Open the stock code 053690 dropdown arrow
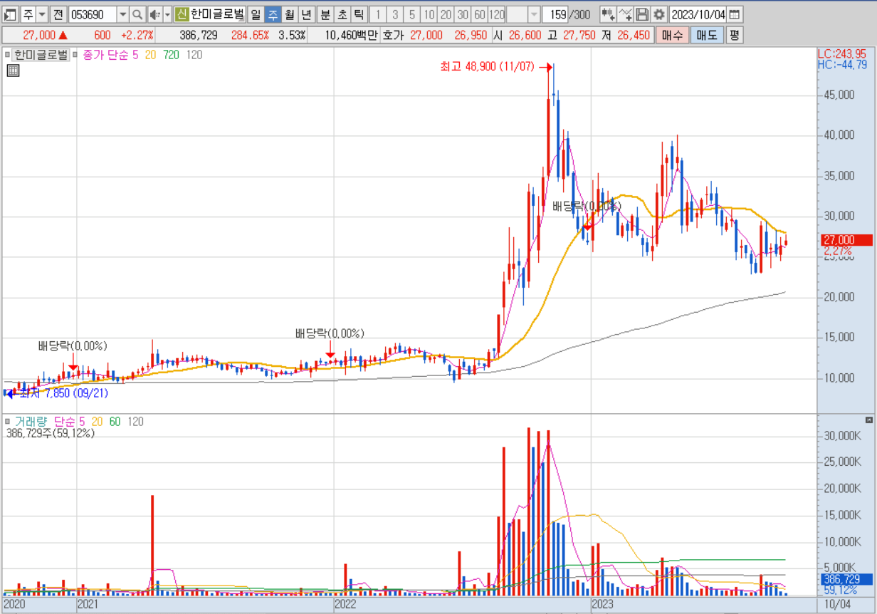The height and width of the screenshot is (614, 877). pos(122,14)
